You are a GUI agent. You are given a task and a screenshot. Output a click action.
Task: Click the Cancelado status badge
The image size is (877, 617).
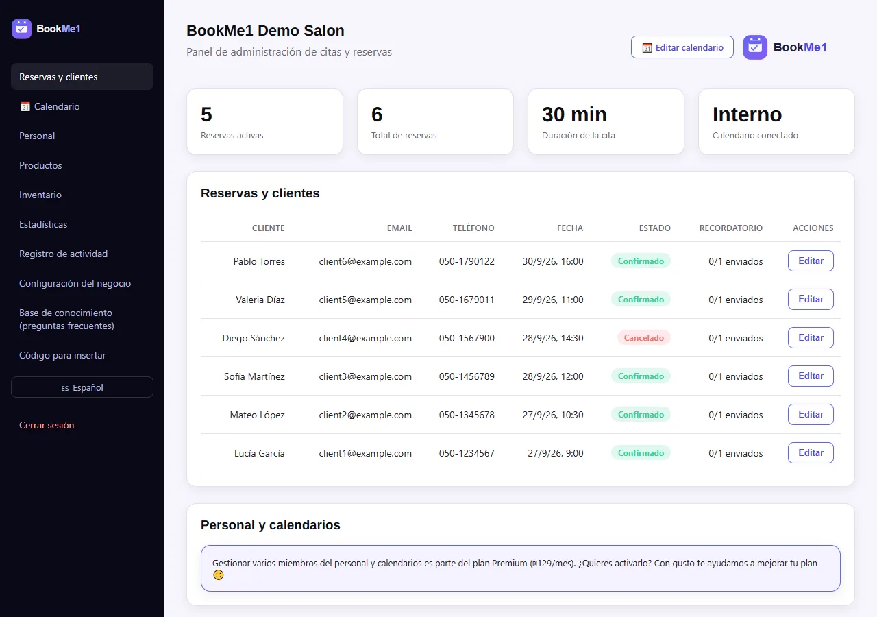tap(644, 338)
